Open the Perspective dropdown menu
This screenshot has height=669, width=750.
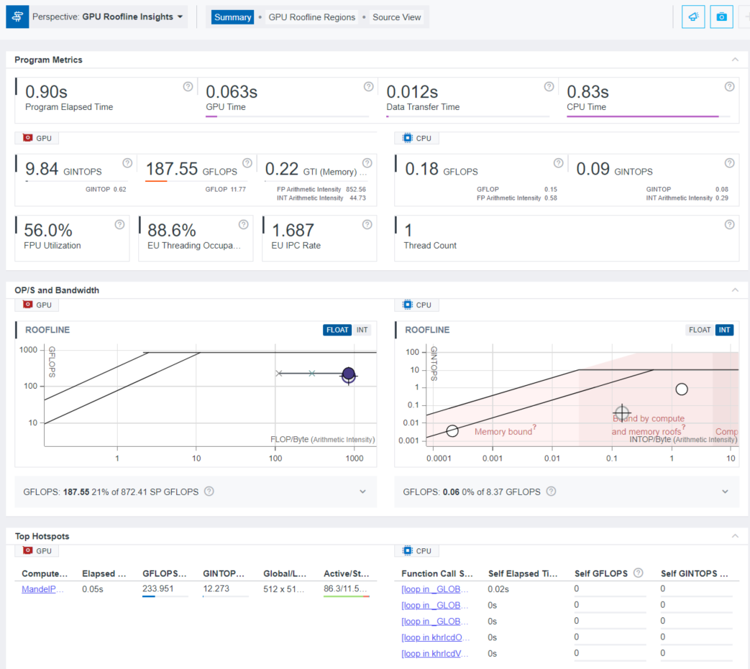(108, 17)
